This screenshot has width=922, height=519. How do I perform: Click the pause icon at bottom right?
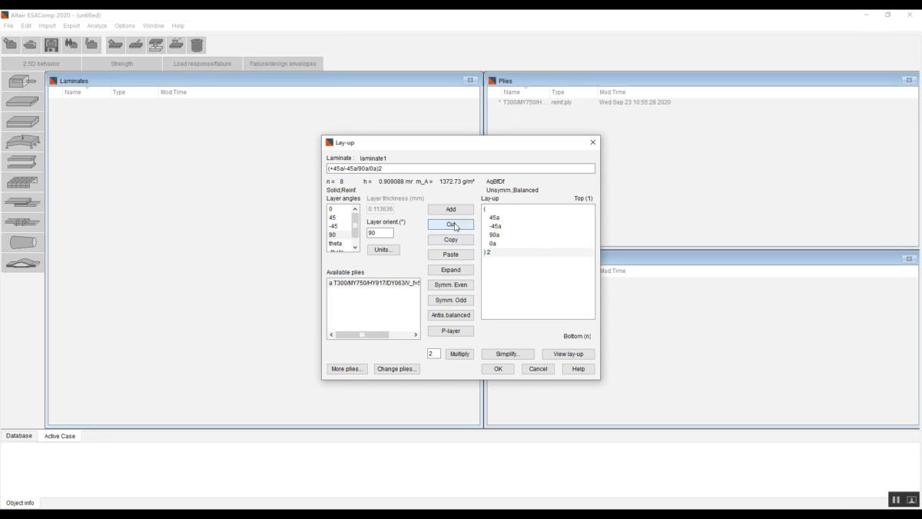pos(896,500)
